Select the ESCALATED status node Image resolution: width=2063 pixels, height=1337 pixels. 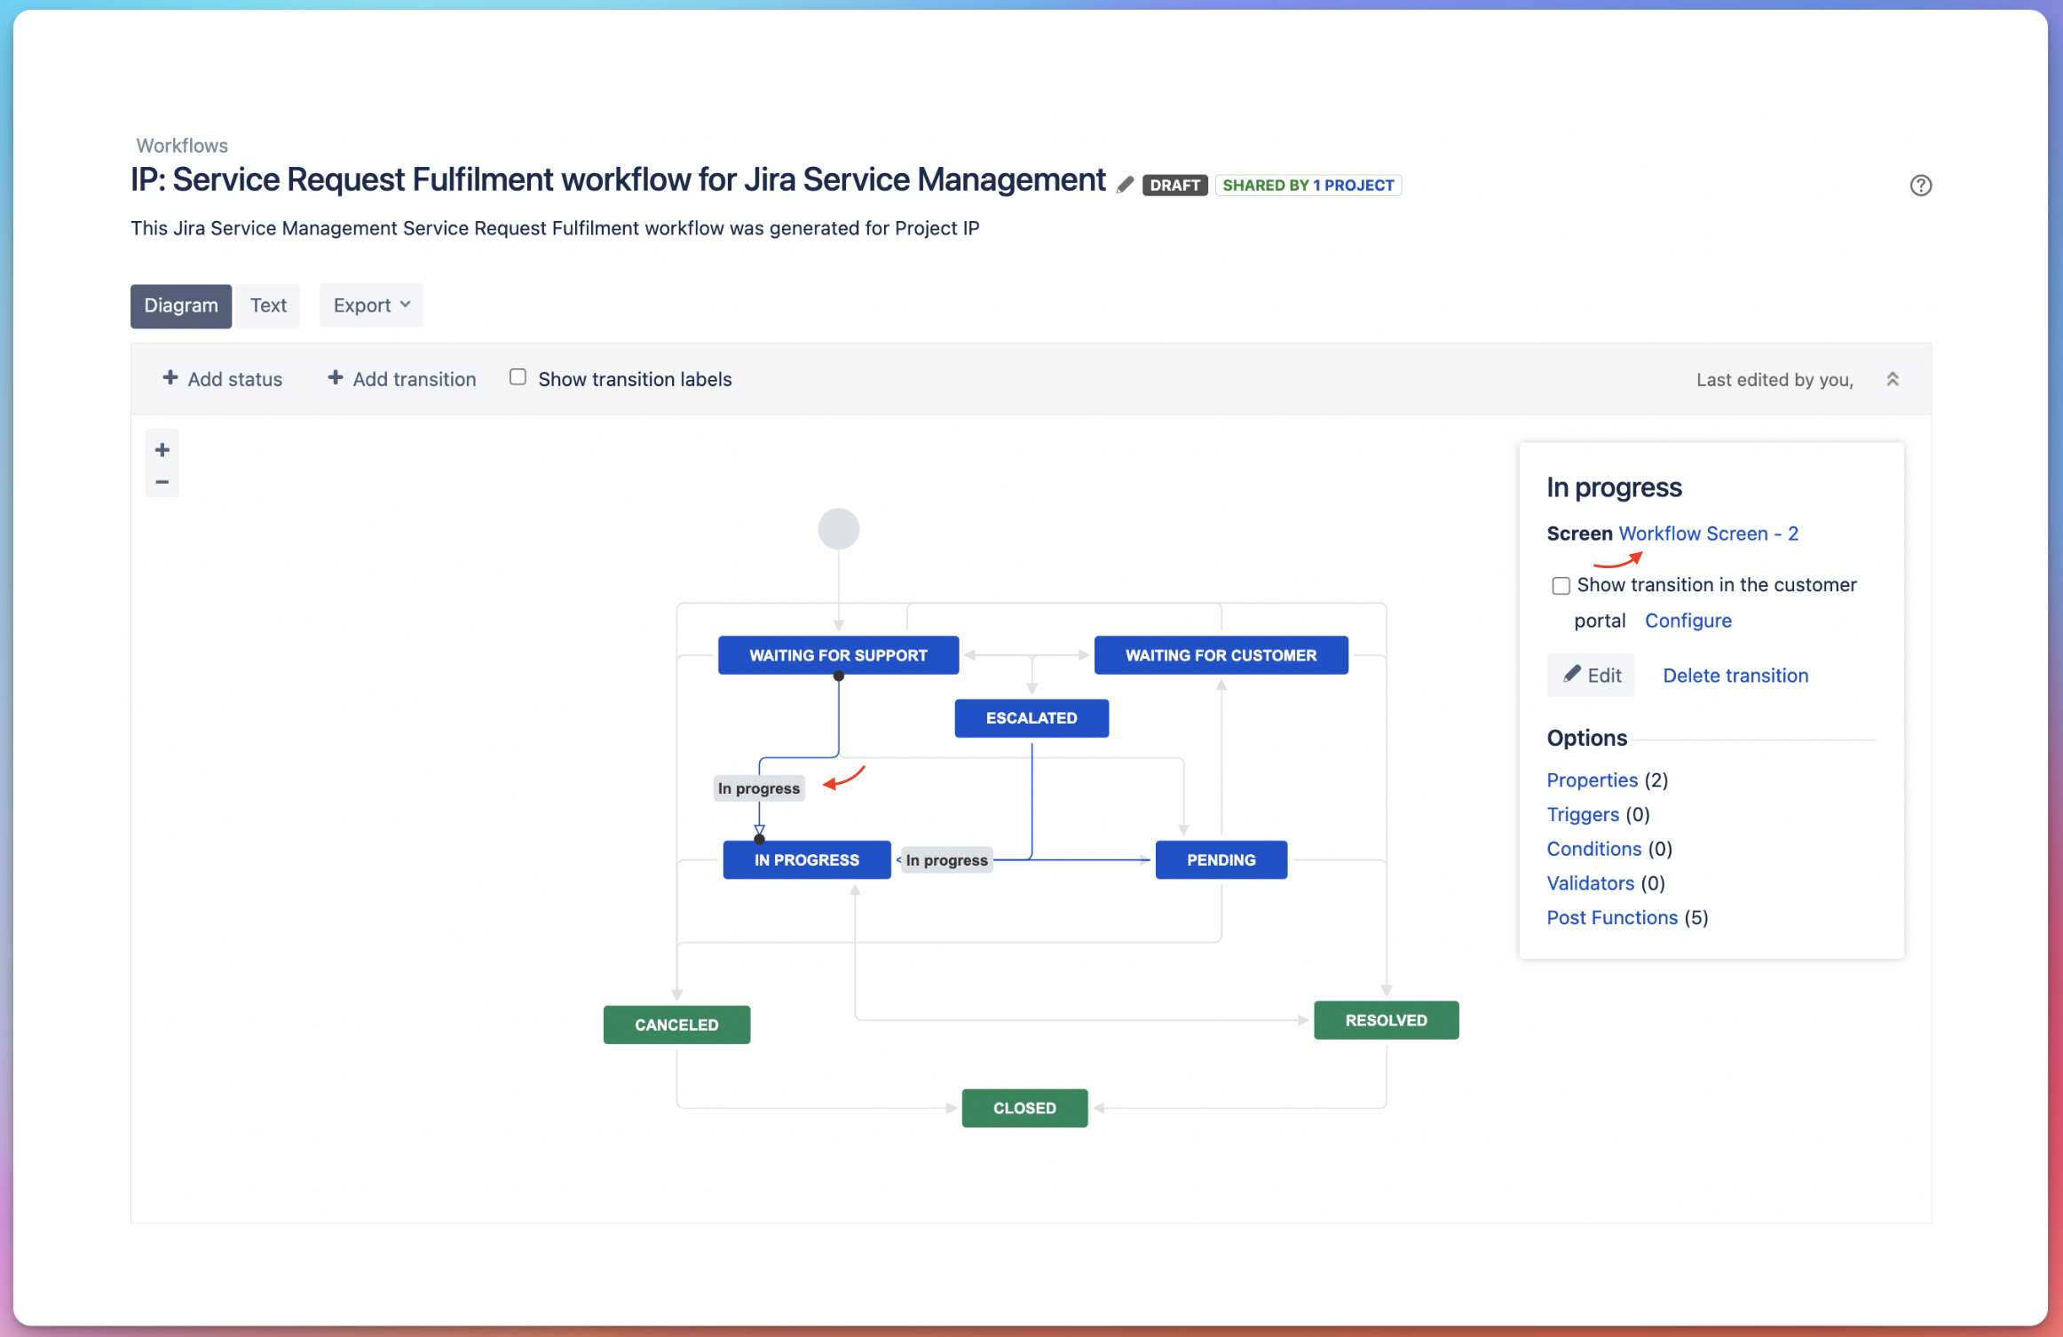pos(1031,718)
